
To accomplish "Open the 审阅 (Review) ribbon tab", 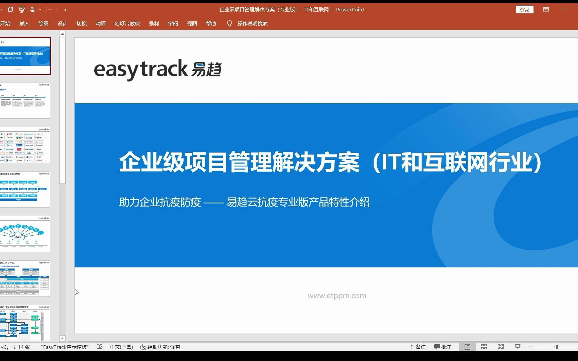I will (x=173, y=23).
